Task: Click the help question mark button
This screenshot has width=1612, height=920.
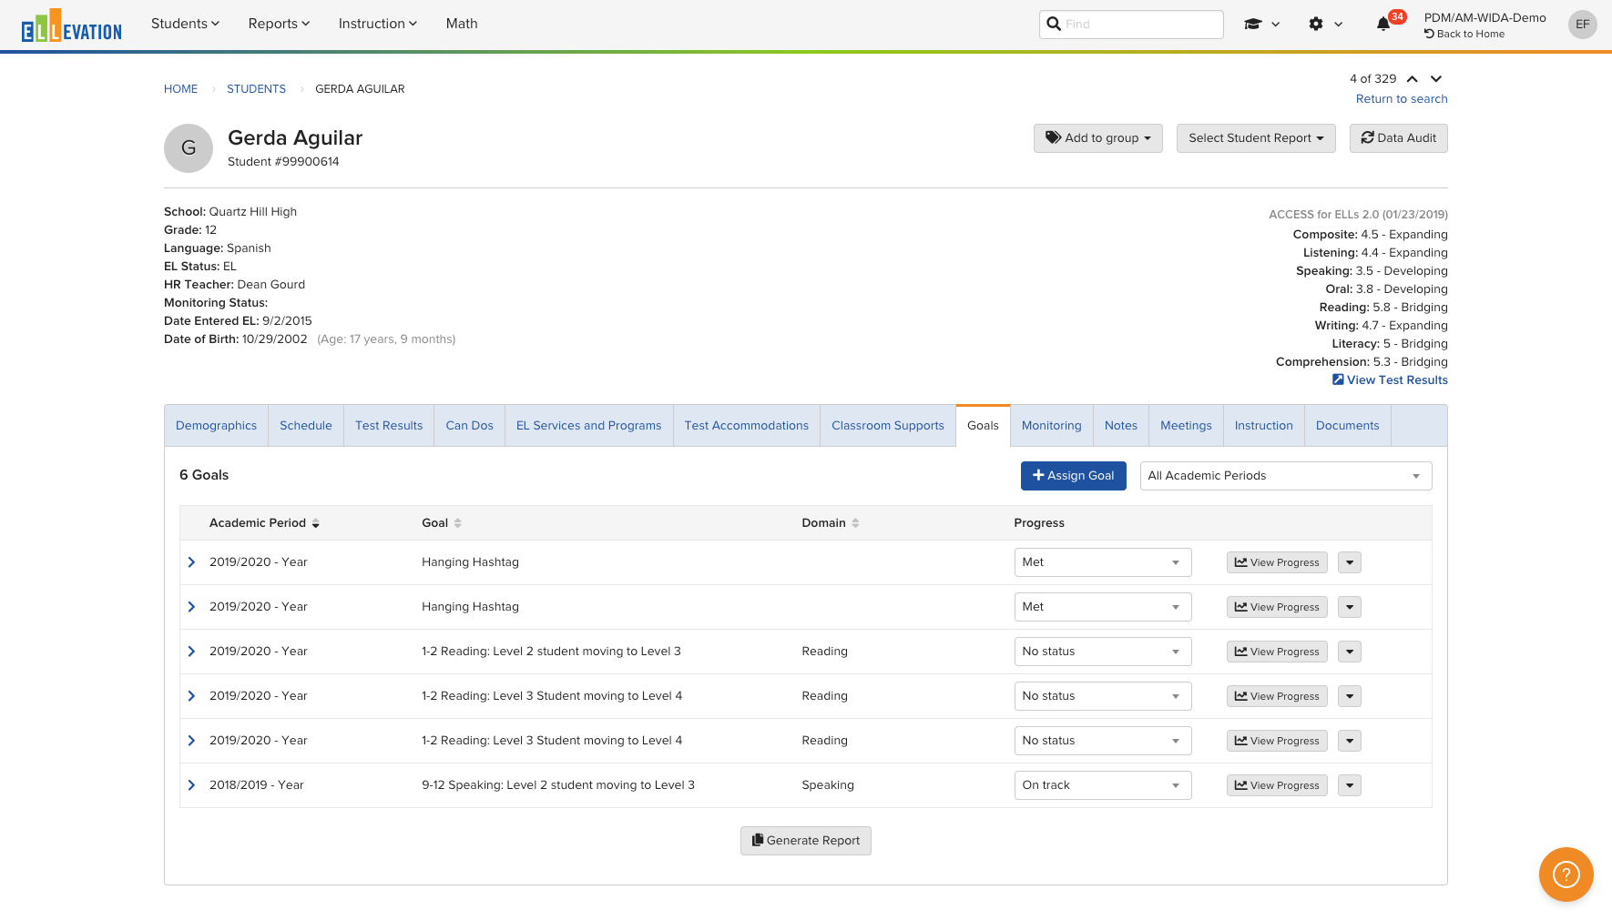Action: tap(1566, 875)
